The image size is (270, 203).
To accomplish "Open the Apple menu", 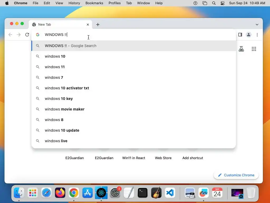I will point(7,3).
